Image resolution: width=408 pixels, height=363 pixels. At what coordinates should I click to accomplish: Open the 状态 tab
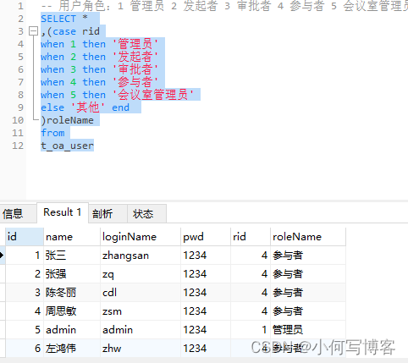tap(146, 213)
